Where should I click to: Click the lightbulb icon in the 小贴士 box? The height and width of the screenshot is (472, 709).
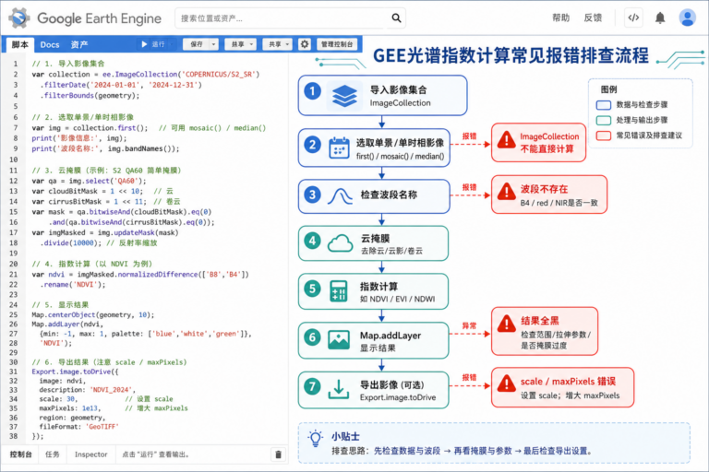point(315,438)
